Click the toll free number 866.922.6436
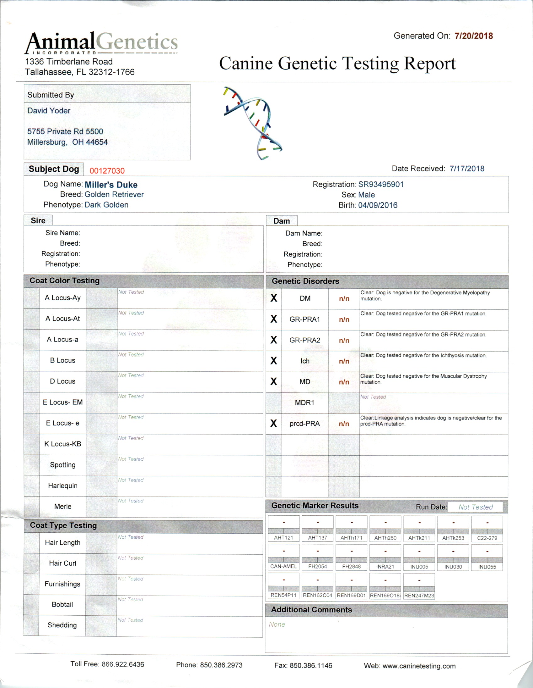The image size is (533, 688). click(x=123, y=664)
